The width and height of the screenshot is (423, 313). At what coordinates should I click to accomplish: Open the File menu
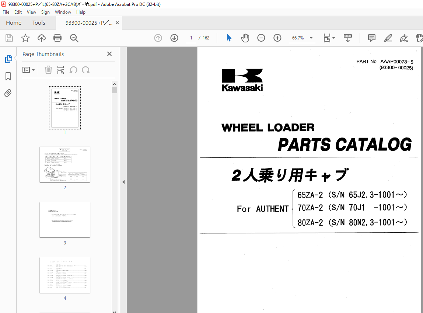[x=6, y=12]
